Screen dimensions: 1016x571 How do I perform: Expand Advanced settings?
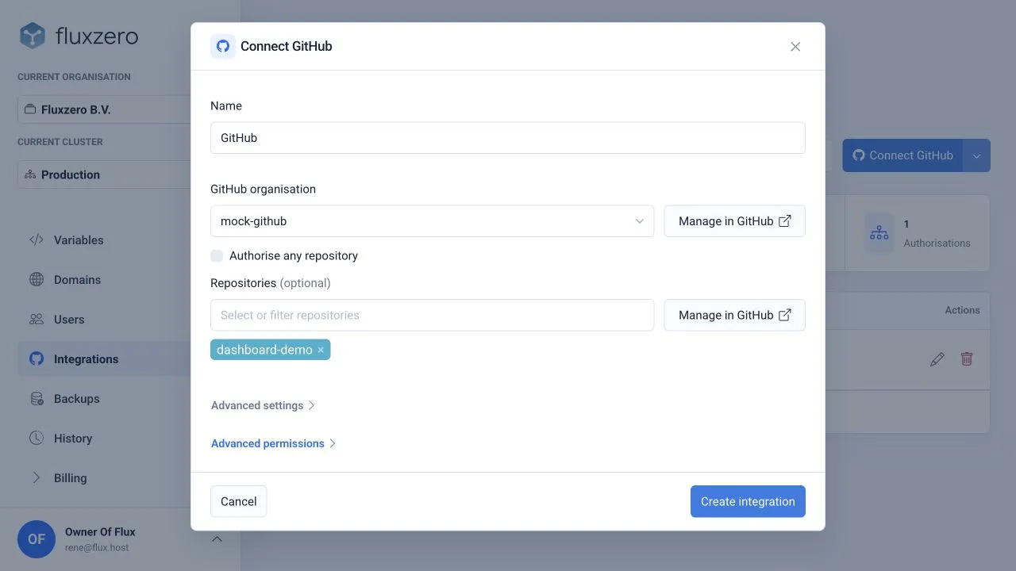coord(263,405)
